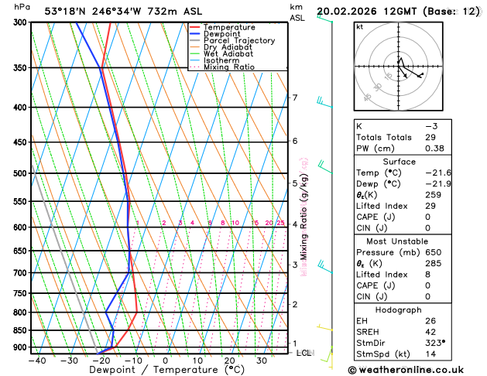
Task: Click the red Temperature legend line
Action: click(195, 27)
